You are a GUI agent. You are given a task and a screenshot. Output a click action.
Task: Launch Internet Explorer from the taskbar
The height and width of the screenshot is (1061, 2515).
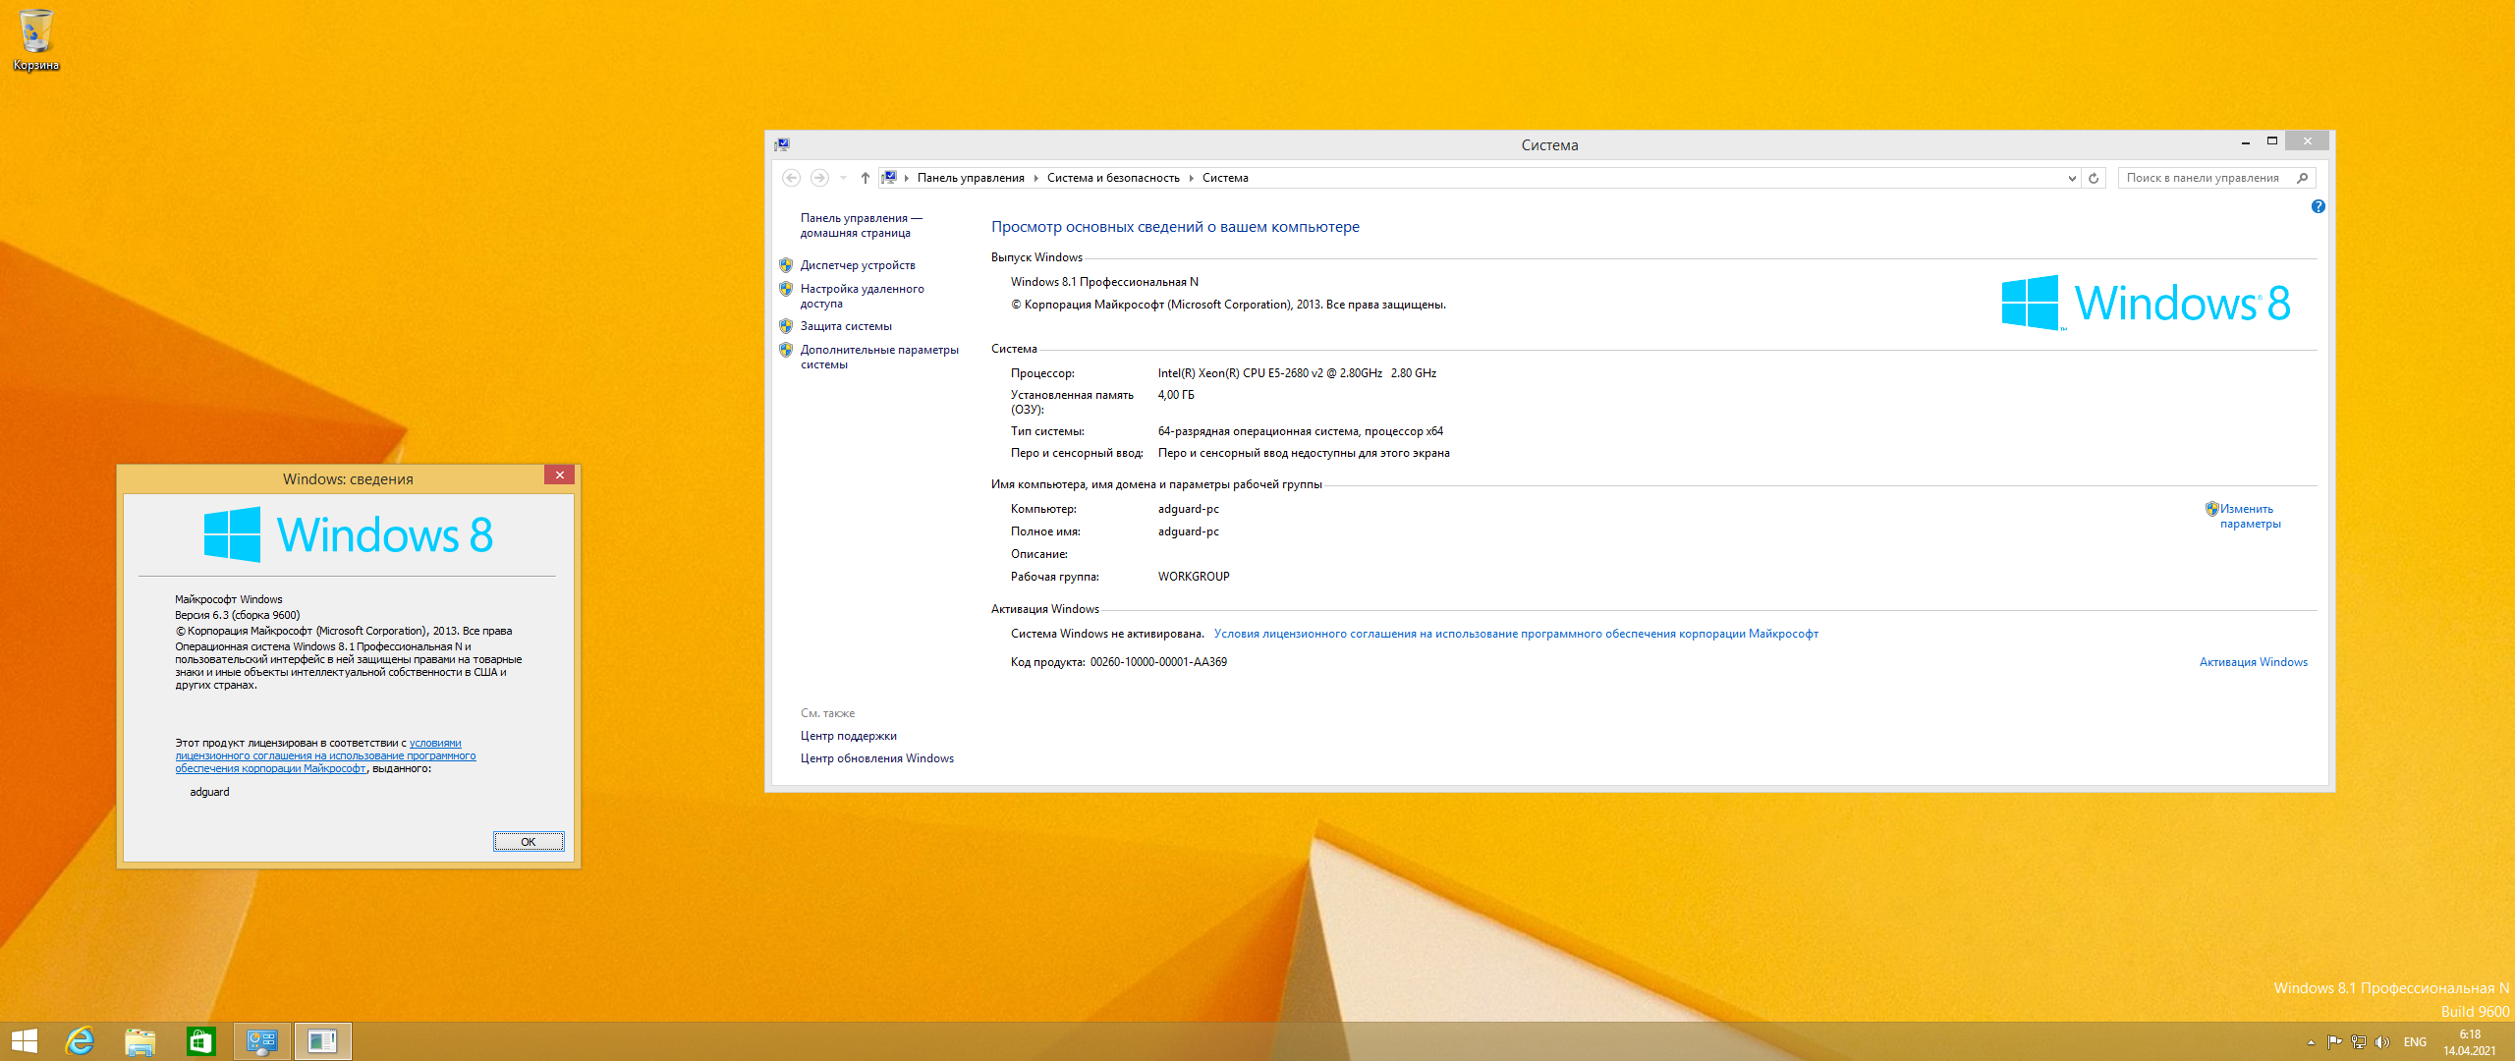(80, 1041)
